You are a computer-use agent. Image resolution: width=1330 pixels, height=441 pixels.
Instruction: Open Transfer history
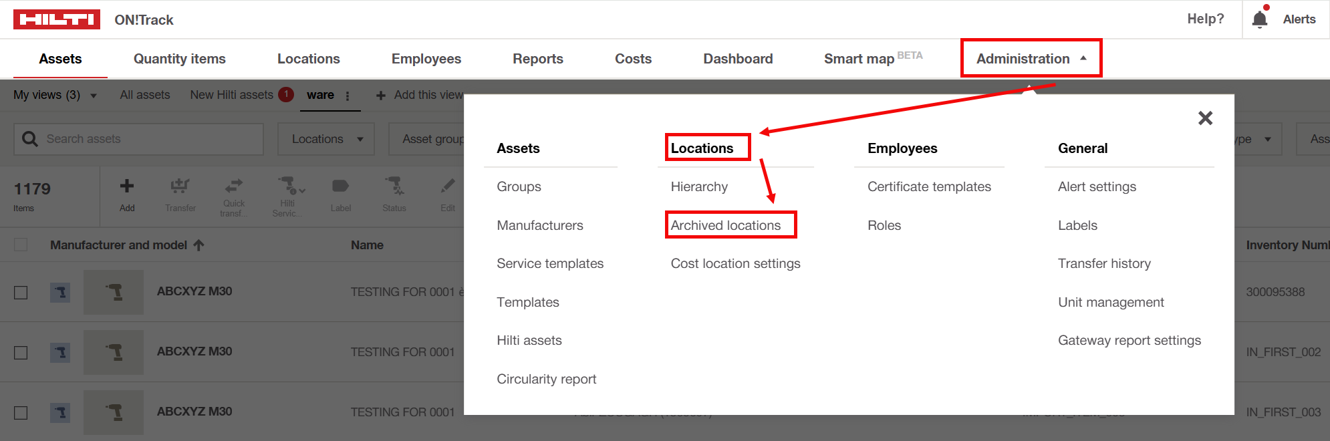(x=1104, y=263)
